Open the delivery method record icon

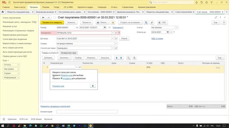pyautogui.click(x=116, y=48)
